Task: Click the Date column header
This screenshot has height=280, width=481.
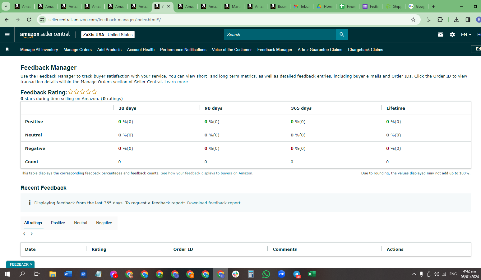Action: [30, 249]
